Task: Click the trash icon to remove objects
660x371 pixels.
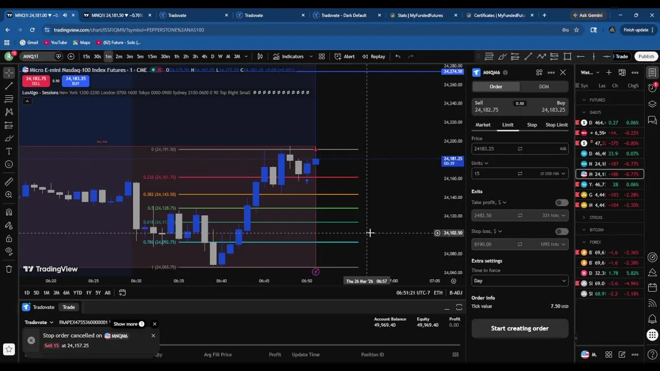Action: (x=9, y=269)
